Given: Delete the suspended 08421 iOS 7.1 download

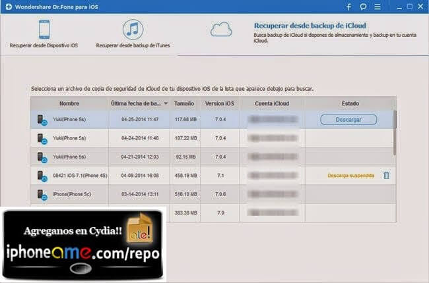Looking at the screenshot, I should click(x=386, y=176).
